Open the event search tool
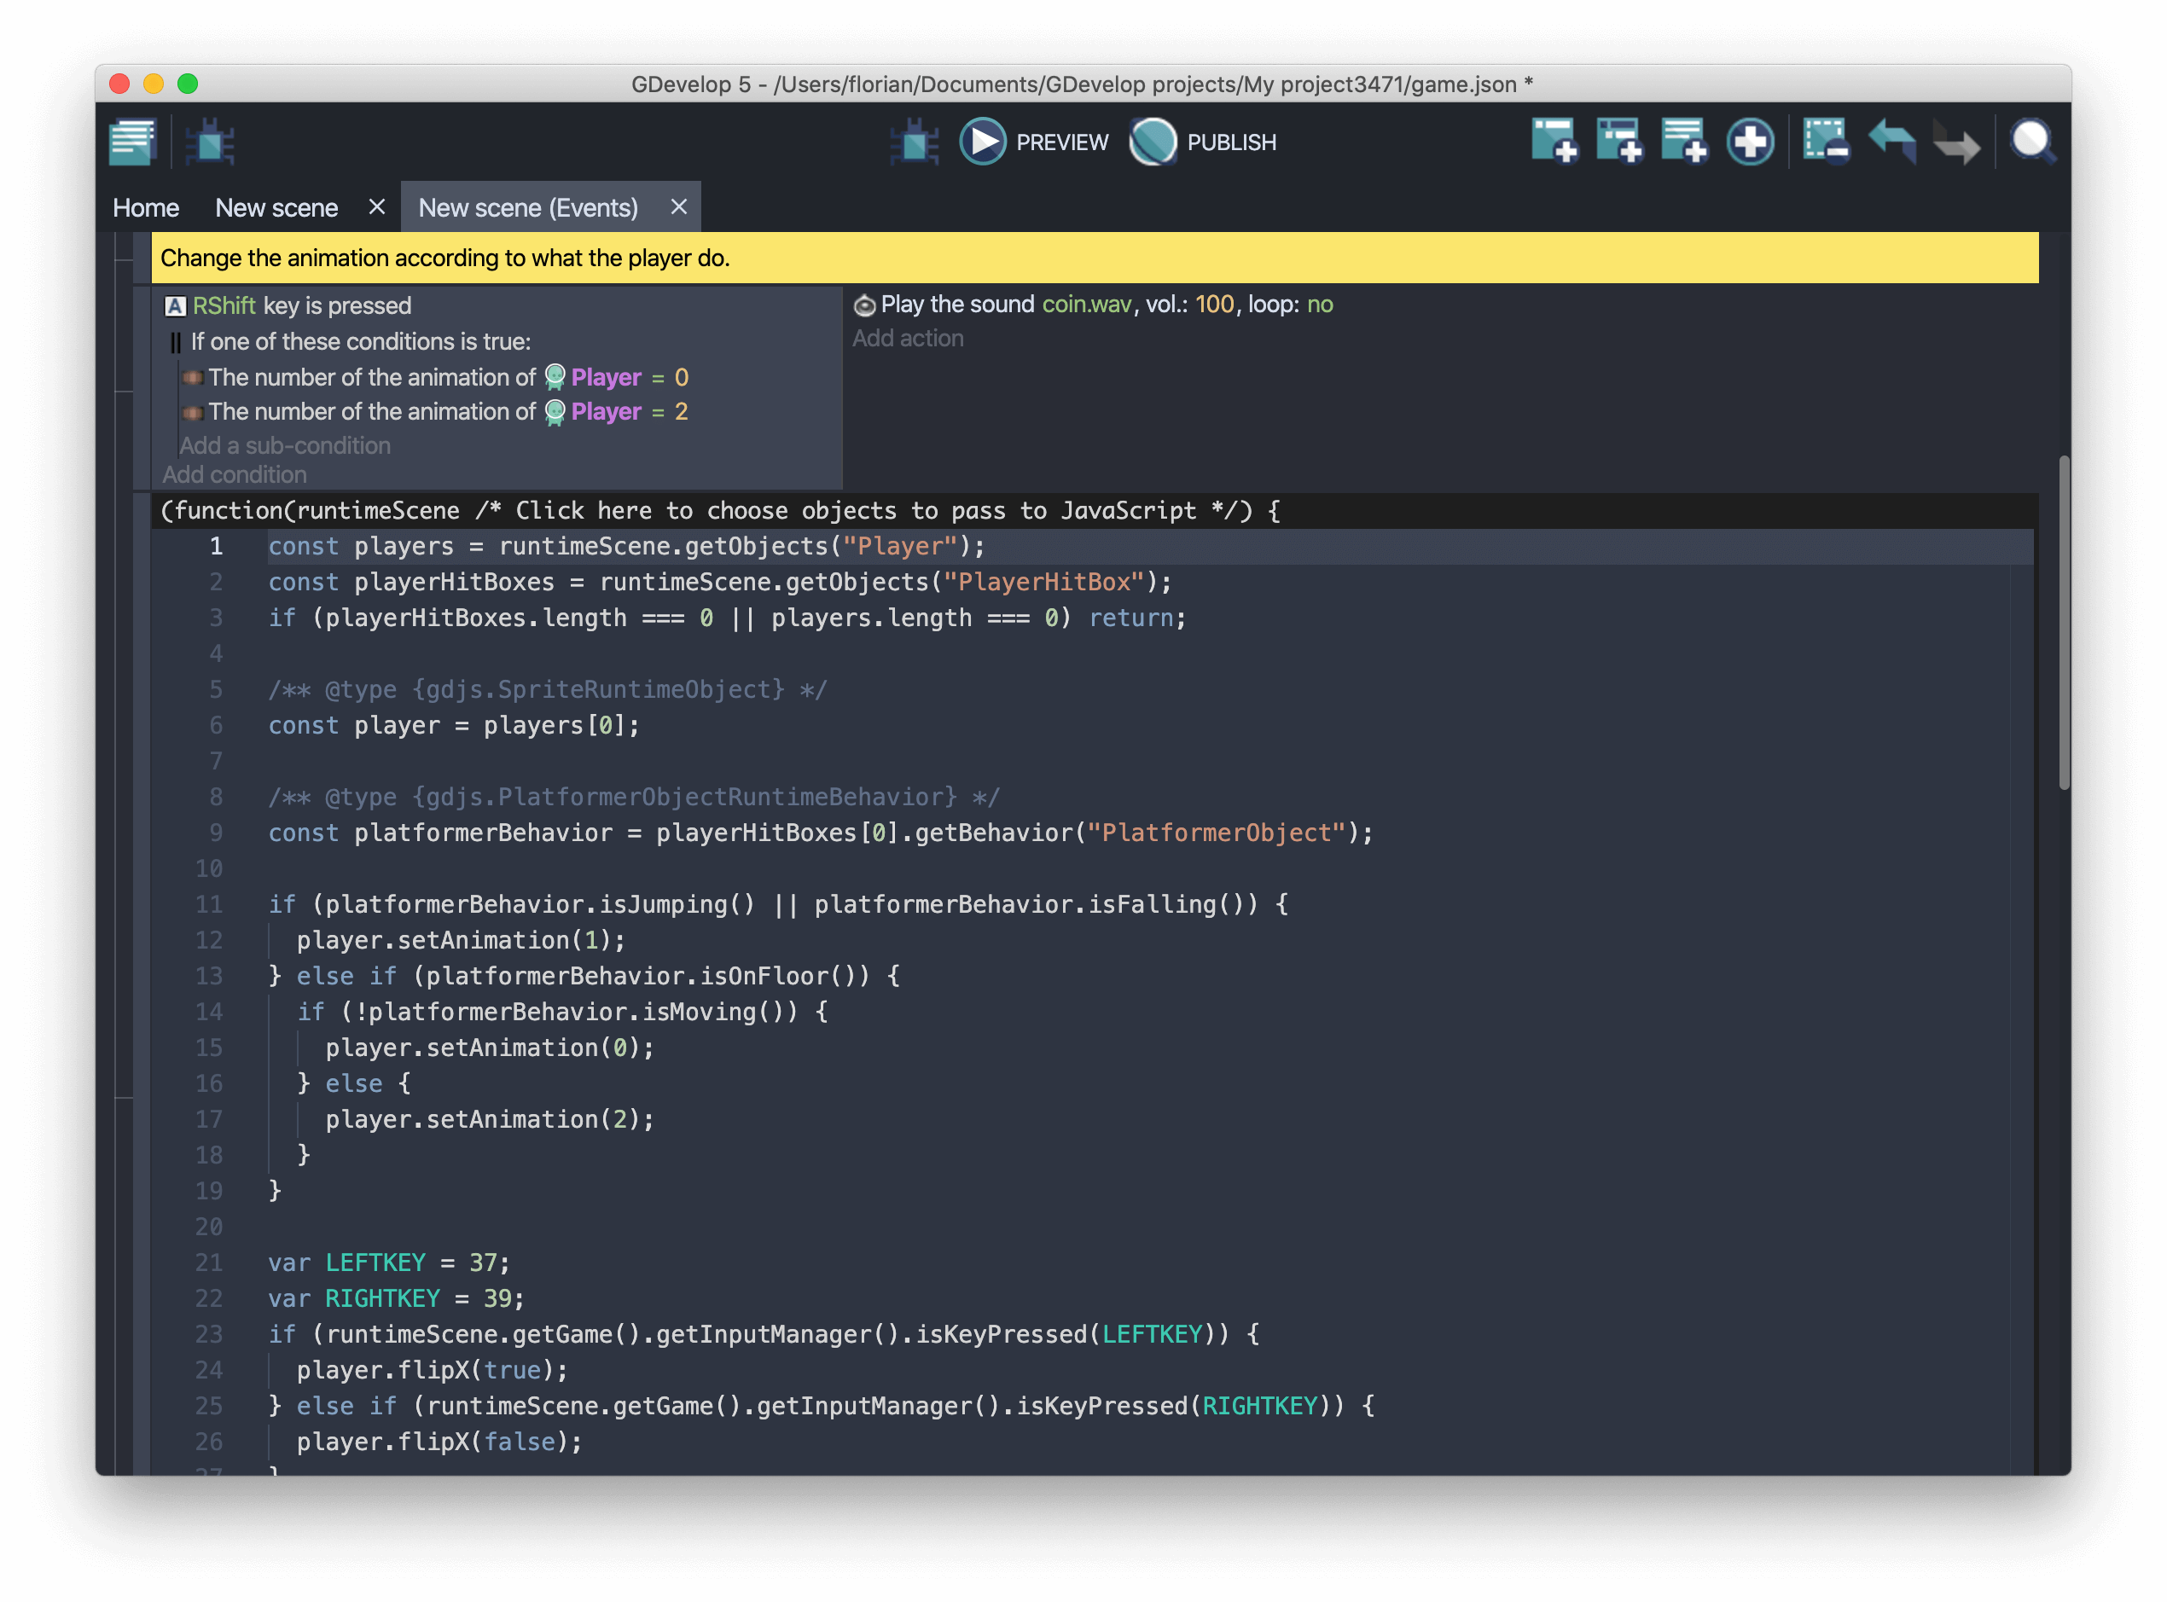 2033,141
